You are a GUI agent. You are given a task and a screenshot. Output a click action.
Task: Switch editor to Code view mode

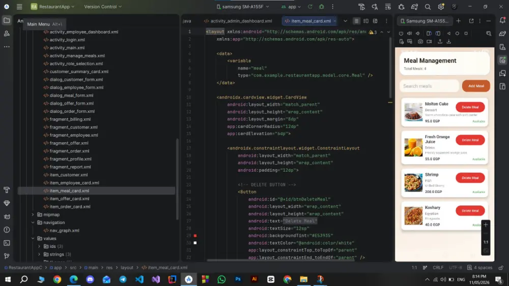point(356,21)
